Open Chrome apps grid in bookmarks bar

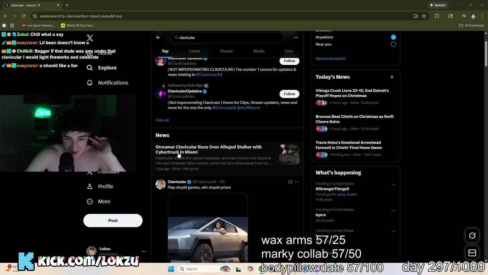pyautogui.click(x=12, y=26)
